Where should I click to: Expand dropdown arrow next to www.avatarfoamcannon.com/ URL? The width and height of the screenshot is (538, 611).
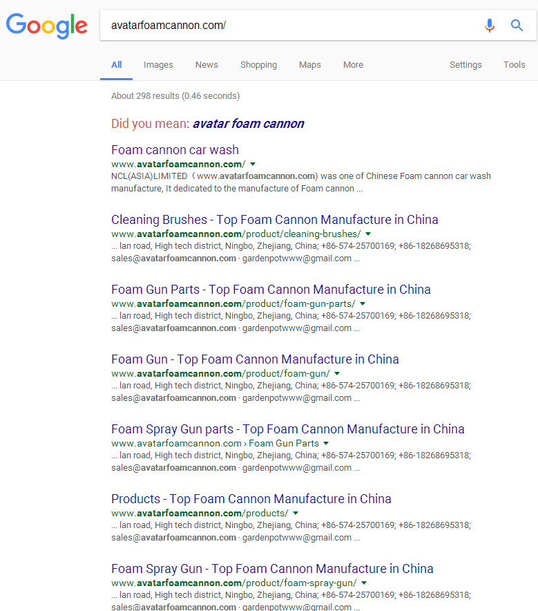click(253, 164)
